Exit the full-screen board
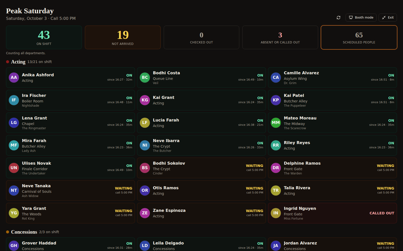This screenshot has width=403, height=251. tap(388, 18)
